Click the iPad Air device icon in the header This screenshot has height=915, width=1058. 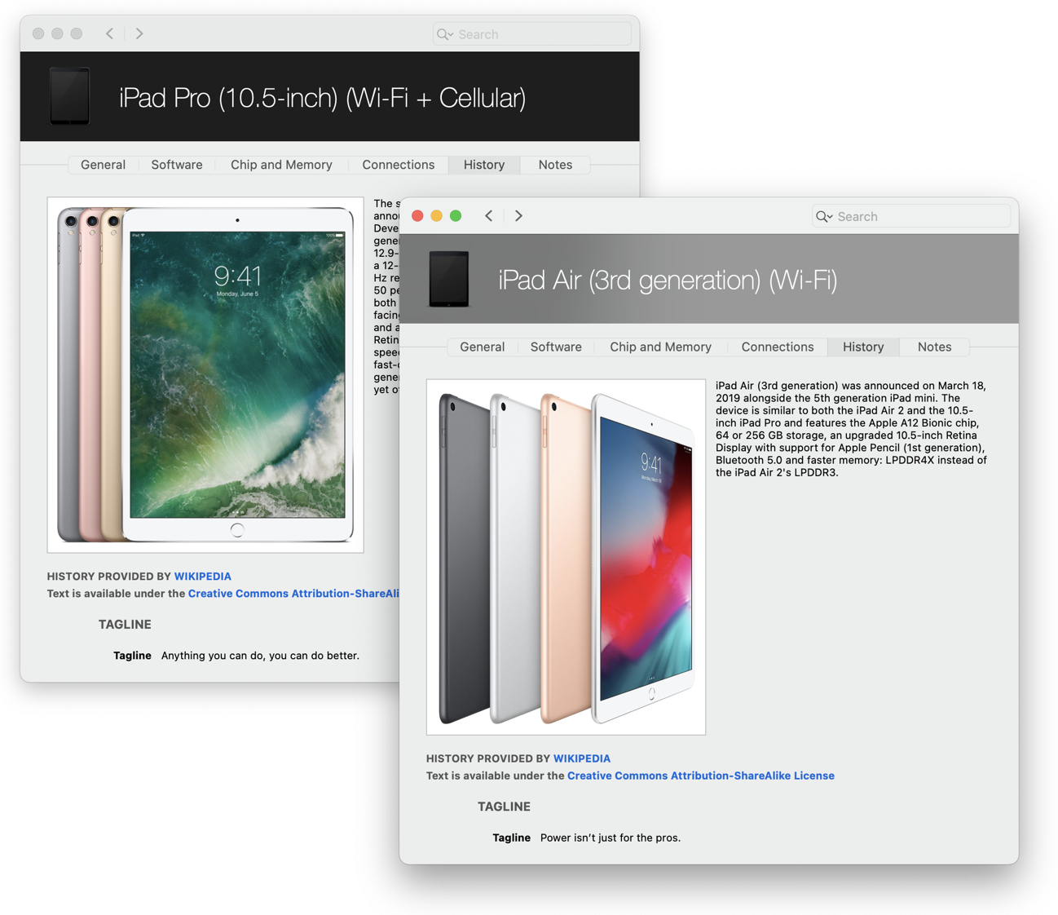[x=449, y=279]
